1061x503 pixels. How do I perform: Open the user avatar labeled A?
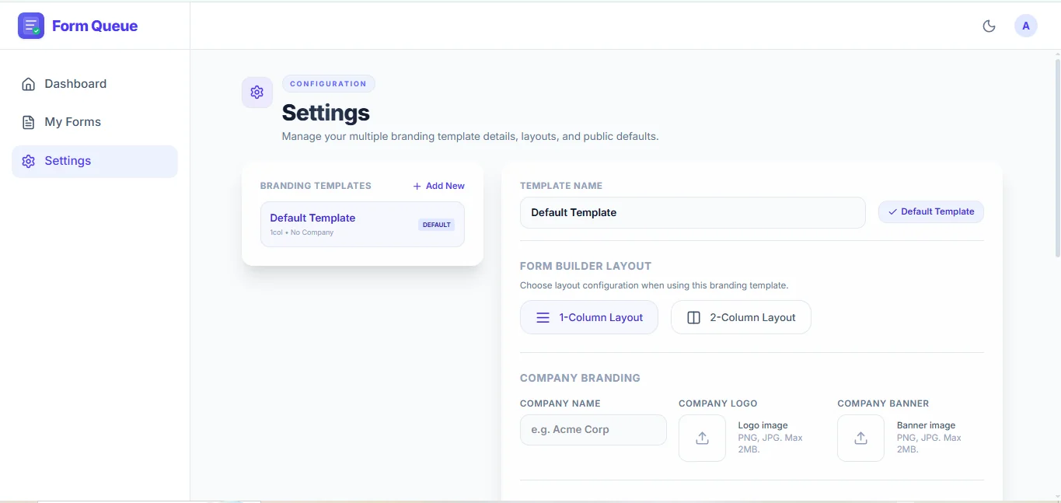[x=1026, y=26]
